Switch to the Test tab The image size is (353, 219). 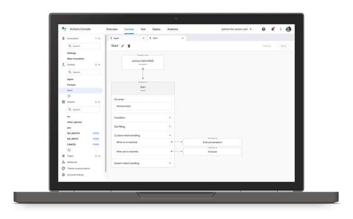coord(143,29)
